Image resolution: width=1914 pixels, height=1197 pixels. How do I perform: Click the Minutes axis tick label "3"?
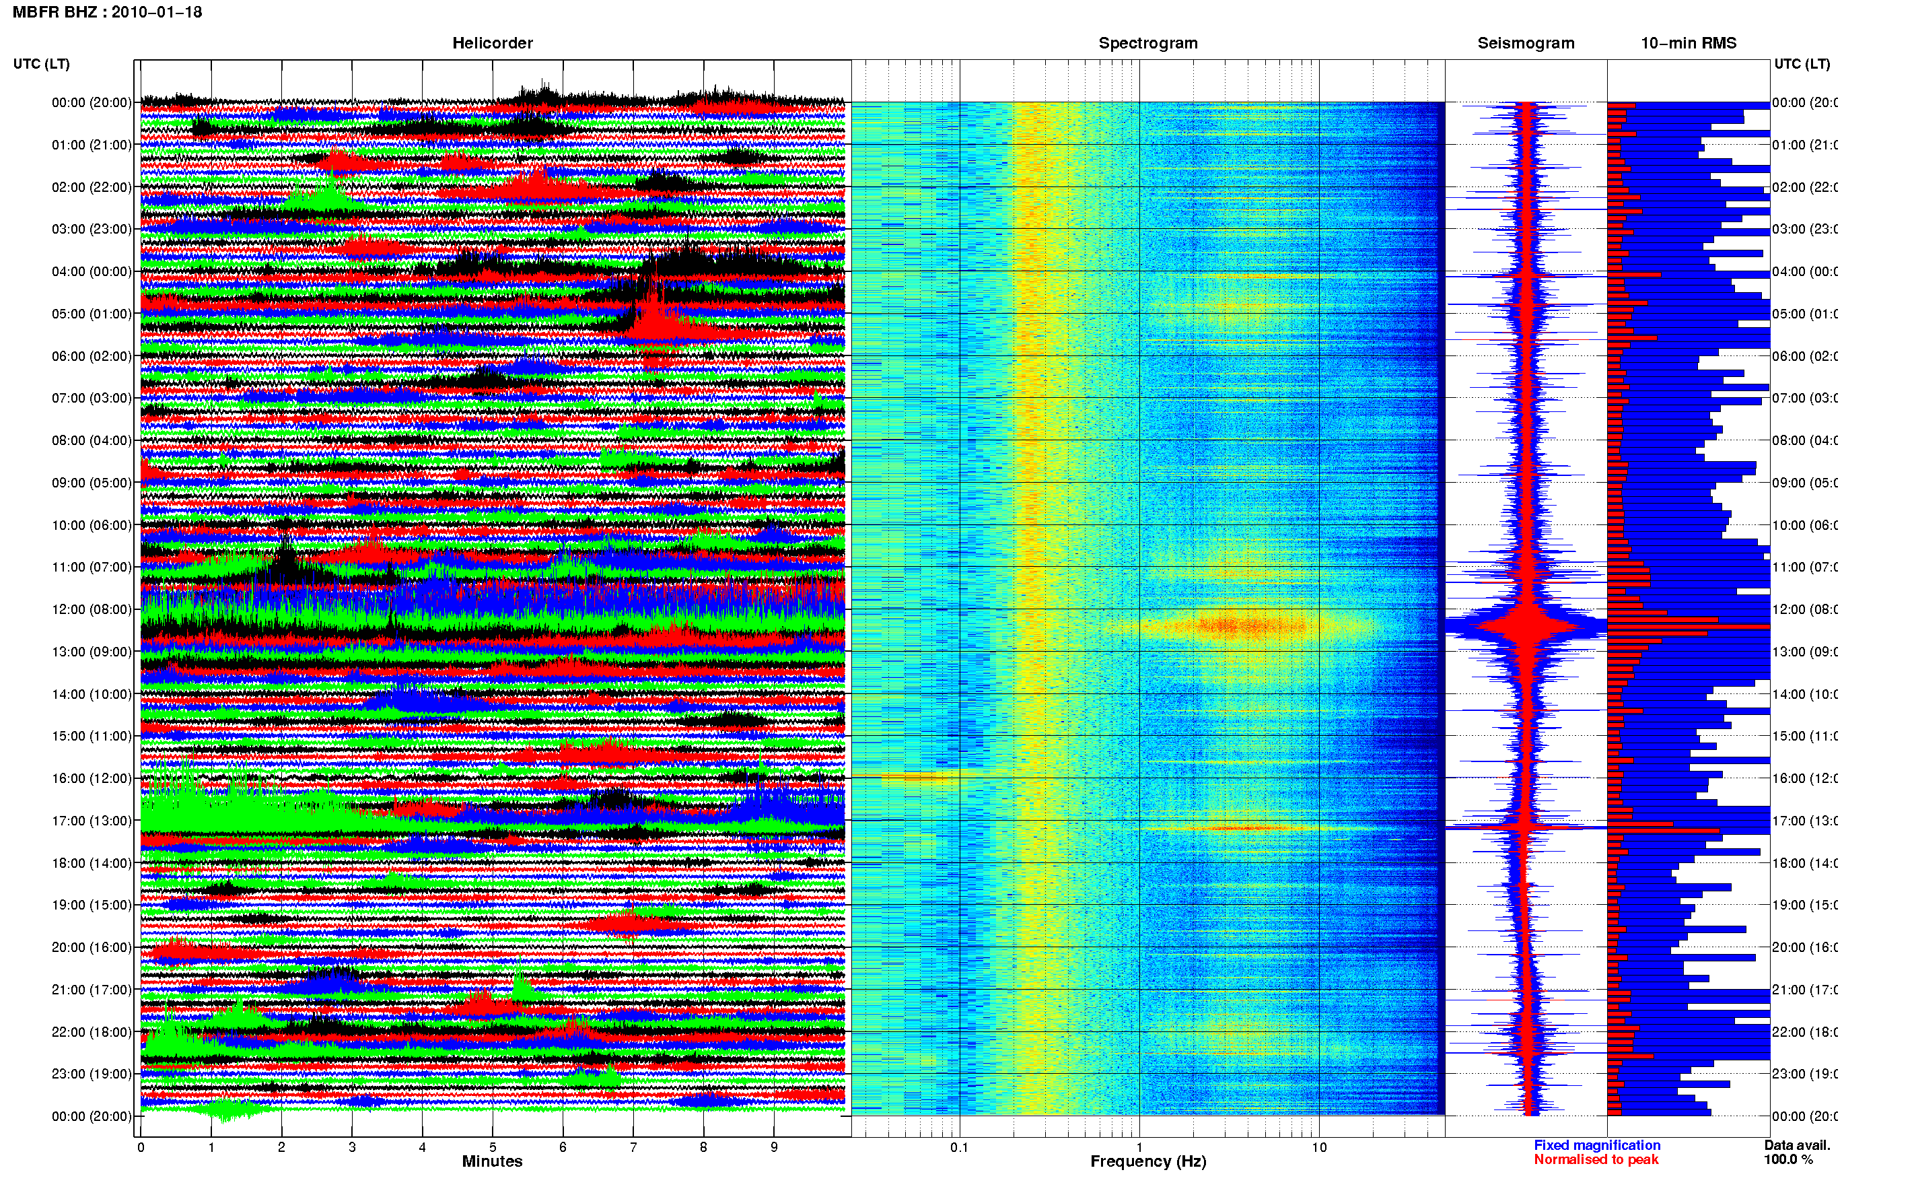click(352, 1147)
